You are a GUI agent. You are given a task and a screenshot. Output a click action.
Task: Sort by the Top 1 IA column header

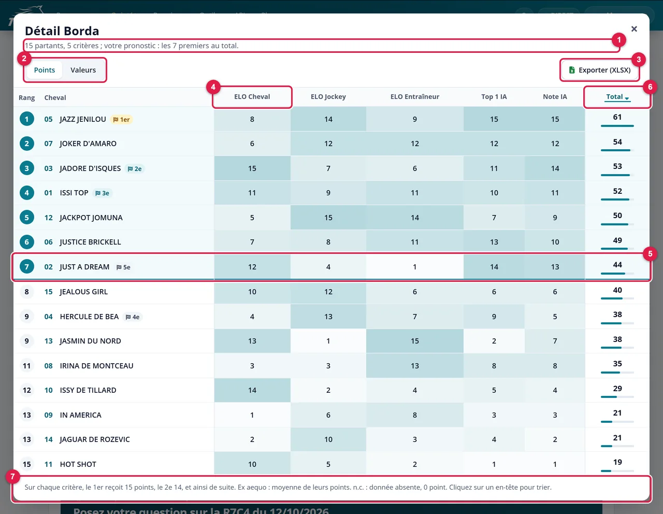pyautogui.click(x=494, y=97)
